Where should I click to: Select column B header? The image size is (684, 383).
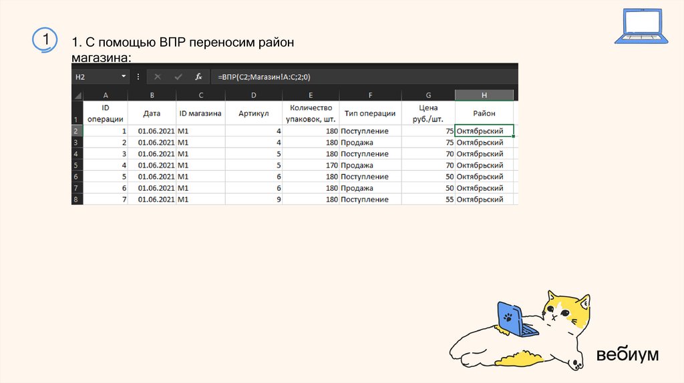(x=152, y=95)
